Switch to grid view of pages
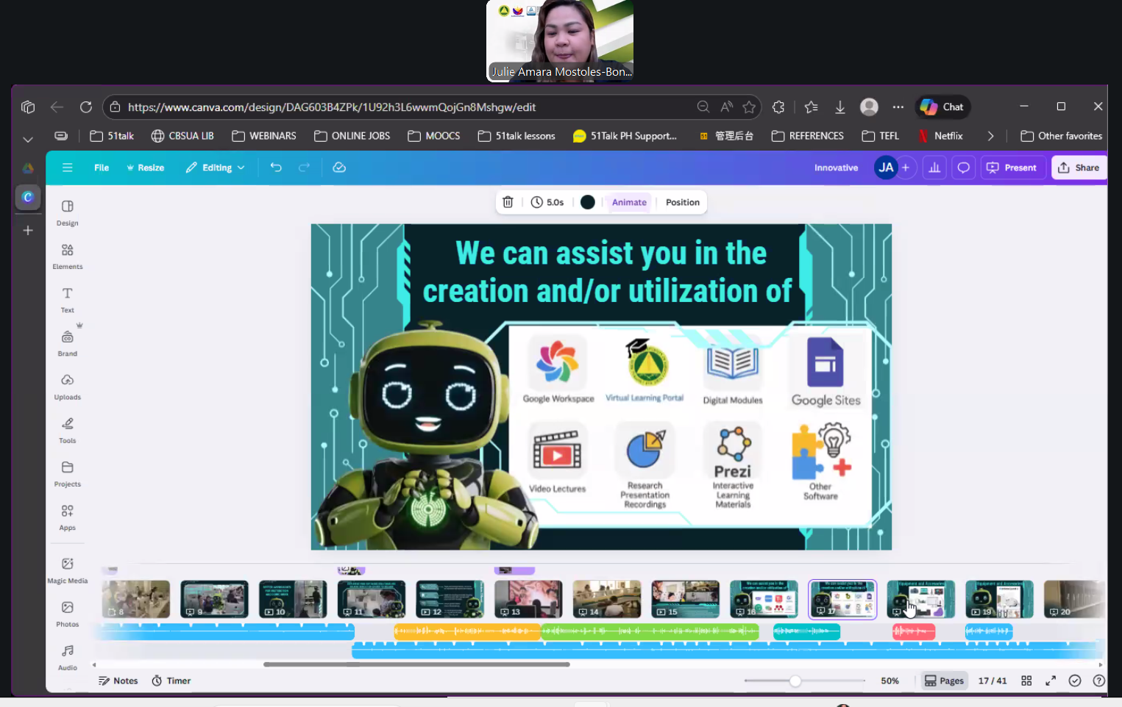 coord(1026,681)
